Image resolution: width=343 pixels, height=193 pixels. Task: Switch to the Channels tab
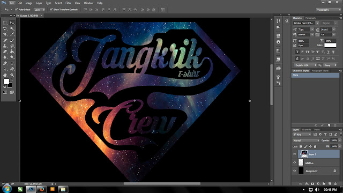click(x=306, y=130)
